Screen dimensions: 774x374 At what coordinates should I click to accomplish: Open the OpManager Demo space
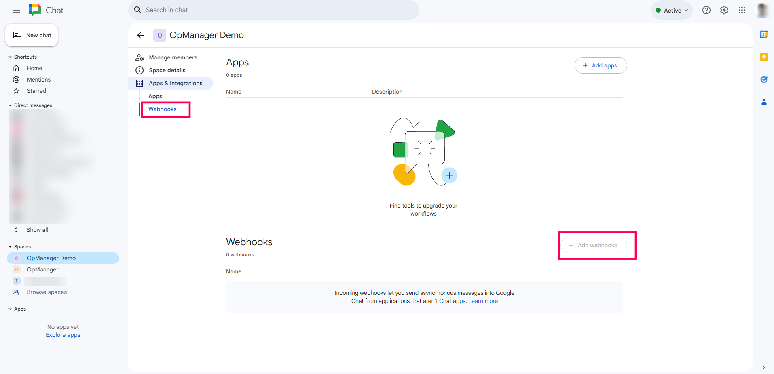[x=63, y=258]
